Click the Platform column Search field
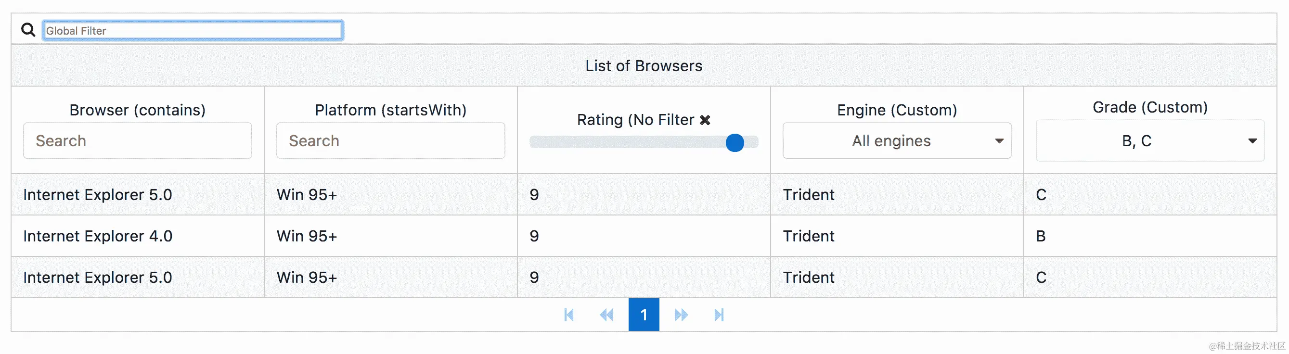 coord(390,141)
